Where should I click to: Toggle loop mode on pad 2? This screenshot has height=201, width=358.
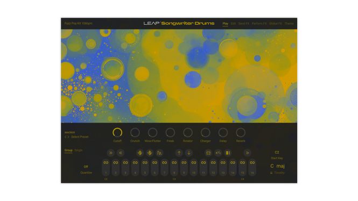tap(116, 162)
